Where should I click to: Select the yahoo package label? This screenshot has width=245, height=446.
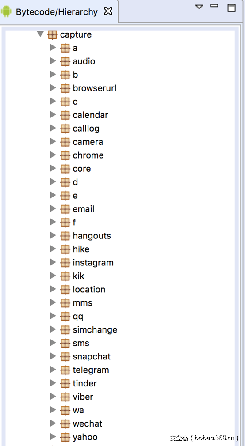click(x=85, y=437)
